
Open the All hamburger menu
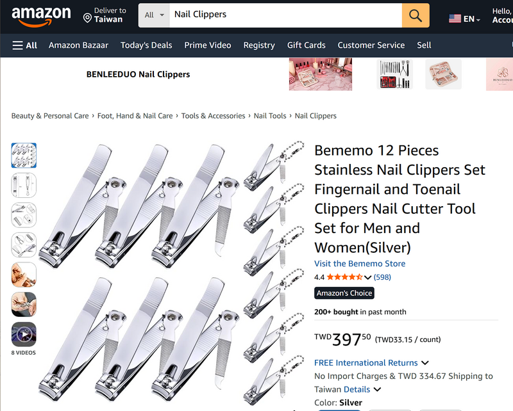click(25, 45)
